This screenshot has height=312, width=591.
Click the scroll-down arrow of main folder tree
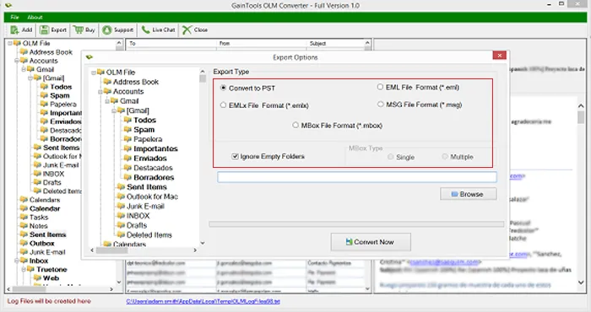click(119, 282)
